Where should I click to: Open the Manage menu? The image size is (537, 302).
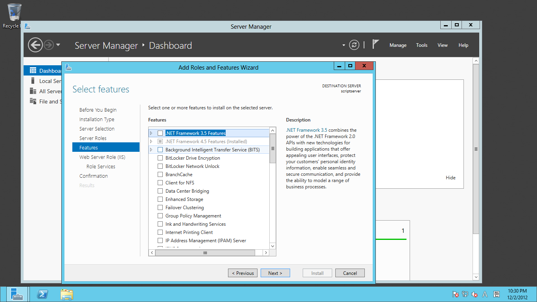coord(398,45)
